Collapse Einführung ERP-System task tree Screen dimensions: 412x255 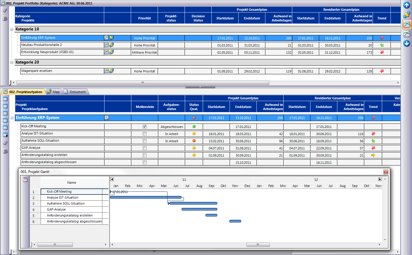point(12,118)
